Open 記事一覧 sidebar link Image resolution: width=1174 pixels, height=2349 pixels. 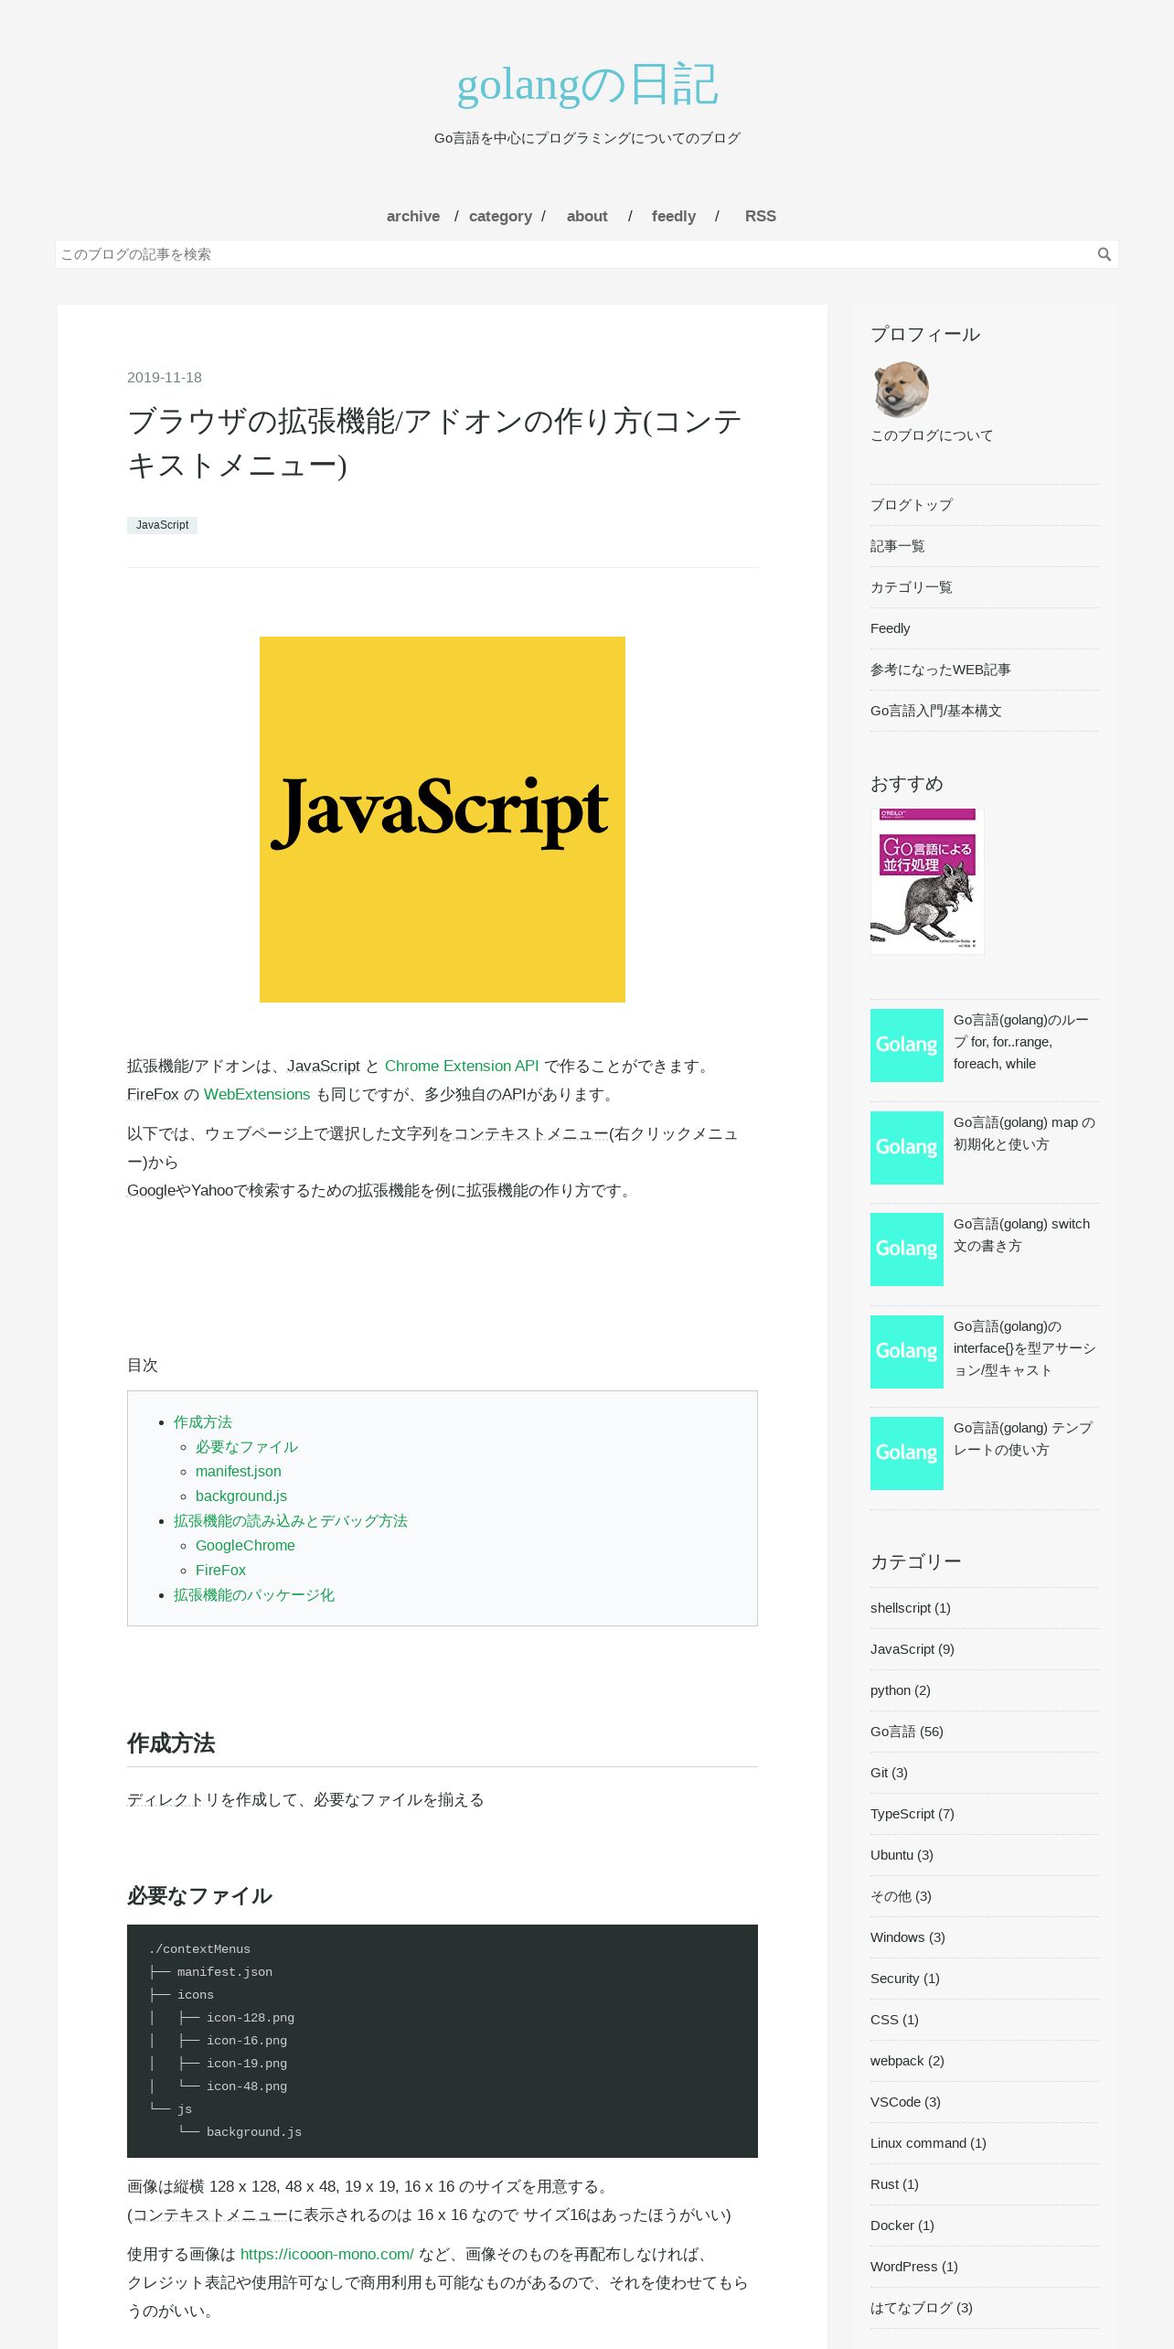[x=898, y=546]
